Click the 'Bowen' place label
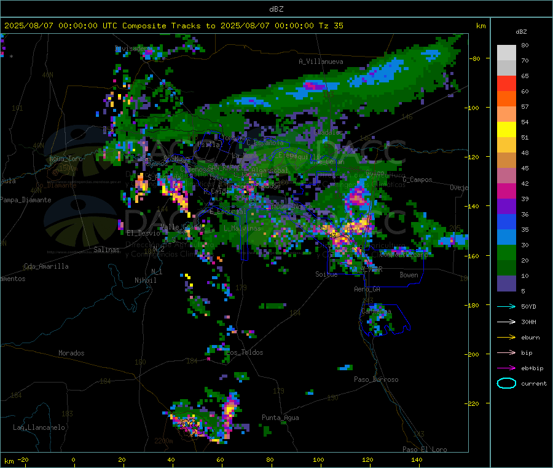553x468 pixels. tap(409, 274)
